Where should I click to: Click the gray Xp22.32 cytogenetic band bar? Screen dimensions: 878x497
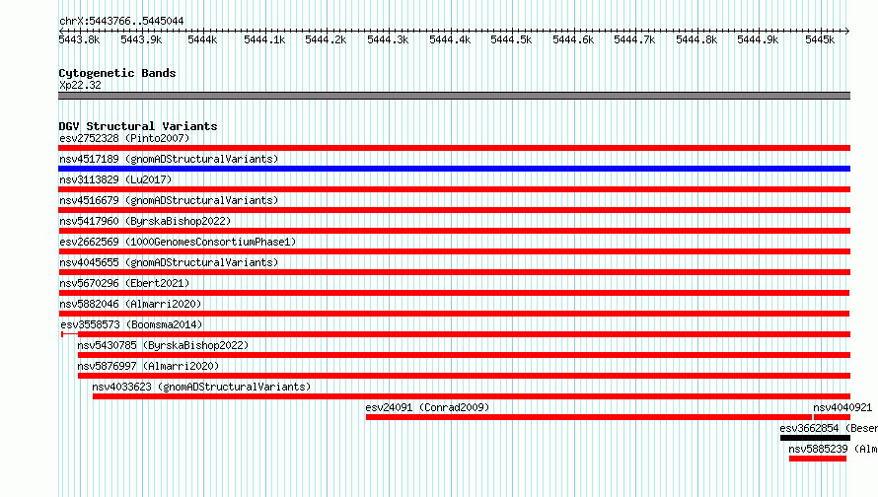tap(454, 96)
